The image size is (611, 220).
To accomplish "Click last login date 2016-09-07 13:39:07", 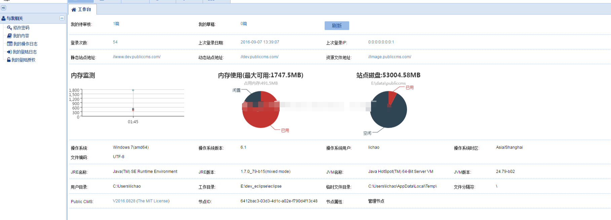I will (x=260, y=42).
